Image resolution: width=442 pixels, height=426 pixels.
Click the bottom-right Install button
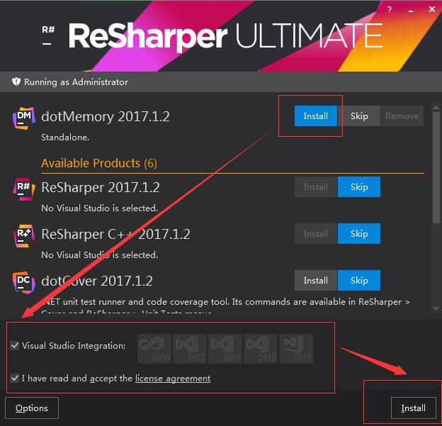point(414,408)
